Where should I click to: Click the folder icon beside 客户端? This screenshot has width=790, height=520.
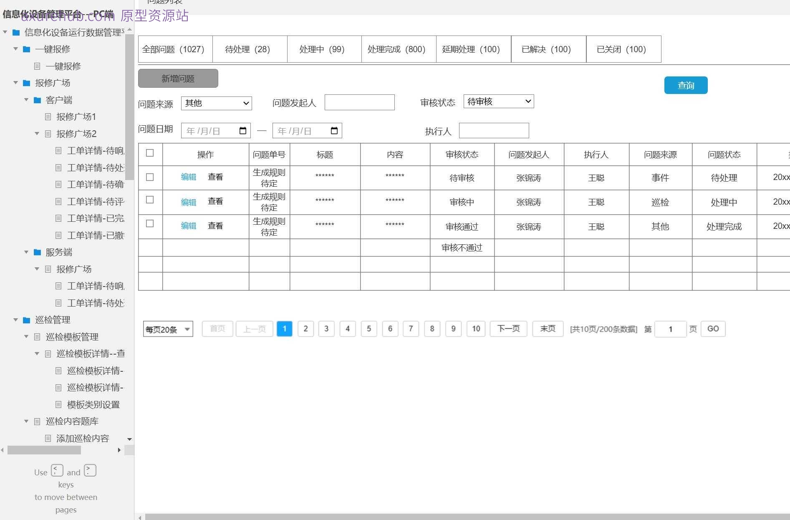pos(38,100)
